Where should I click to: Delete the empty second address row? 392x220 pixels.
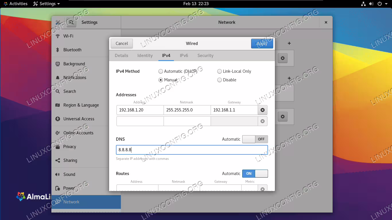(x=263, y=121)
